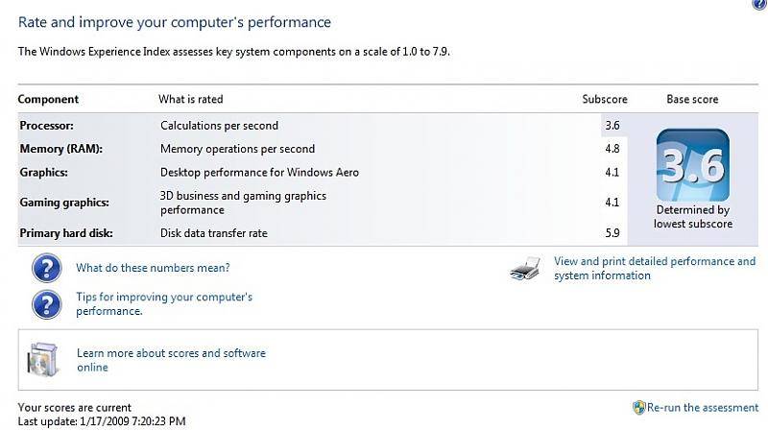768x431 pixels.
Task: Click the printer icon
Action: click(x=525, y=269)
